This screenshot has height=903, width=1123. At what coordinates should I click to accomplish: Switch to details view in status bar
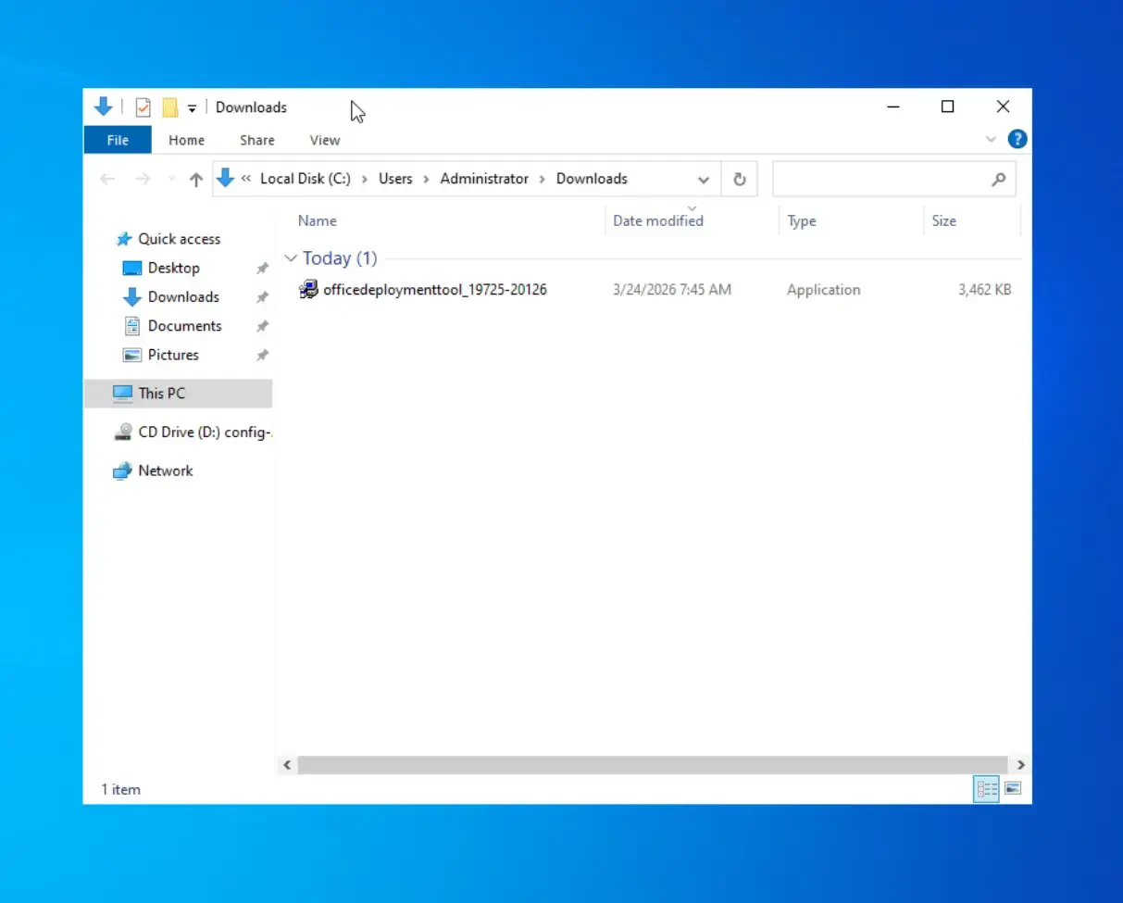coord(987,789)
